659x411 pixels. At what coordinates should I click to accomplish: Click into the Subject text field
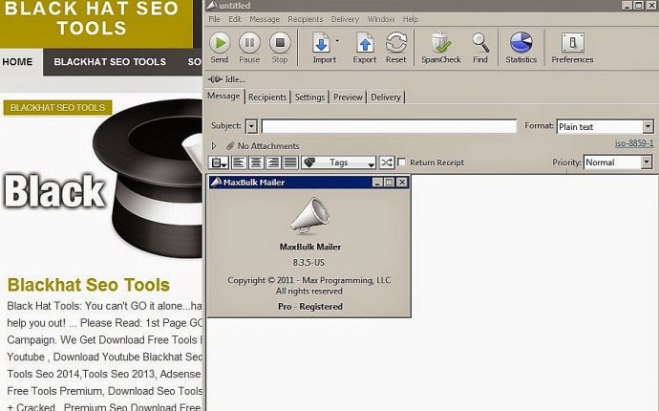(x=389, y=126)
